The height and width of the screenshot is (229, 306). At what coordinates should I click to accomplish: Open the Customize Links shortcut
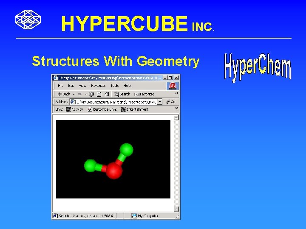pyautogui.click(x=102, y=109)
